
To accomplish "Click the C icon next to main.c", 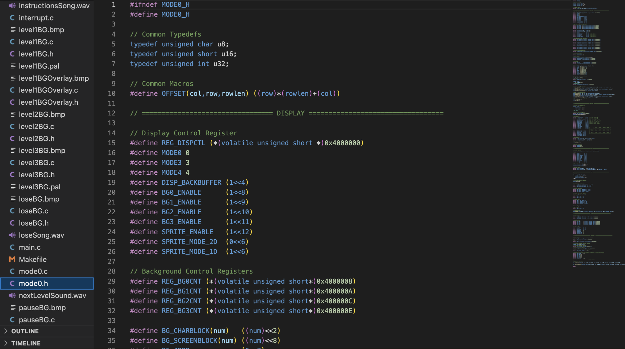I will tap(12, 247).
